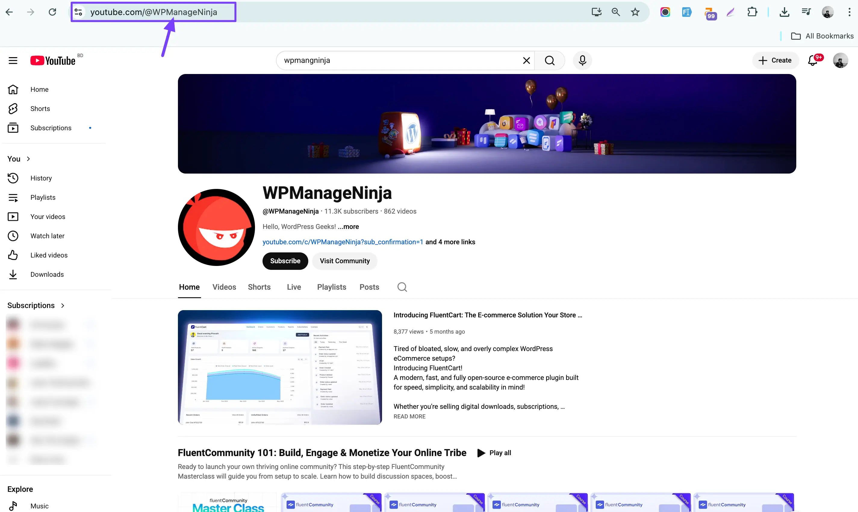Expand channel description with ...more
This screenshot has width=858, height=512.
coord(348,227)
